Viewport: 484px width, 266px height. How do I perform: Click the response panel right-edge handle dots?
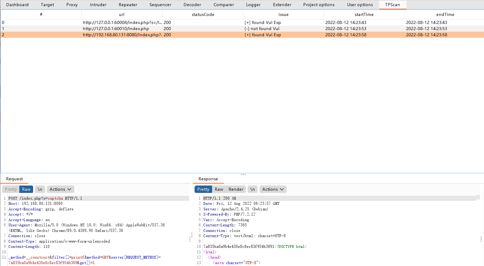[481, 239]
